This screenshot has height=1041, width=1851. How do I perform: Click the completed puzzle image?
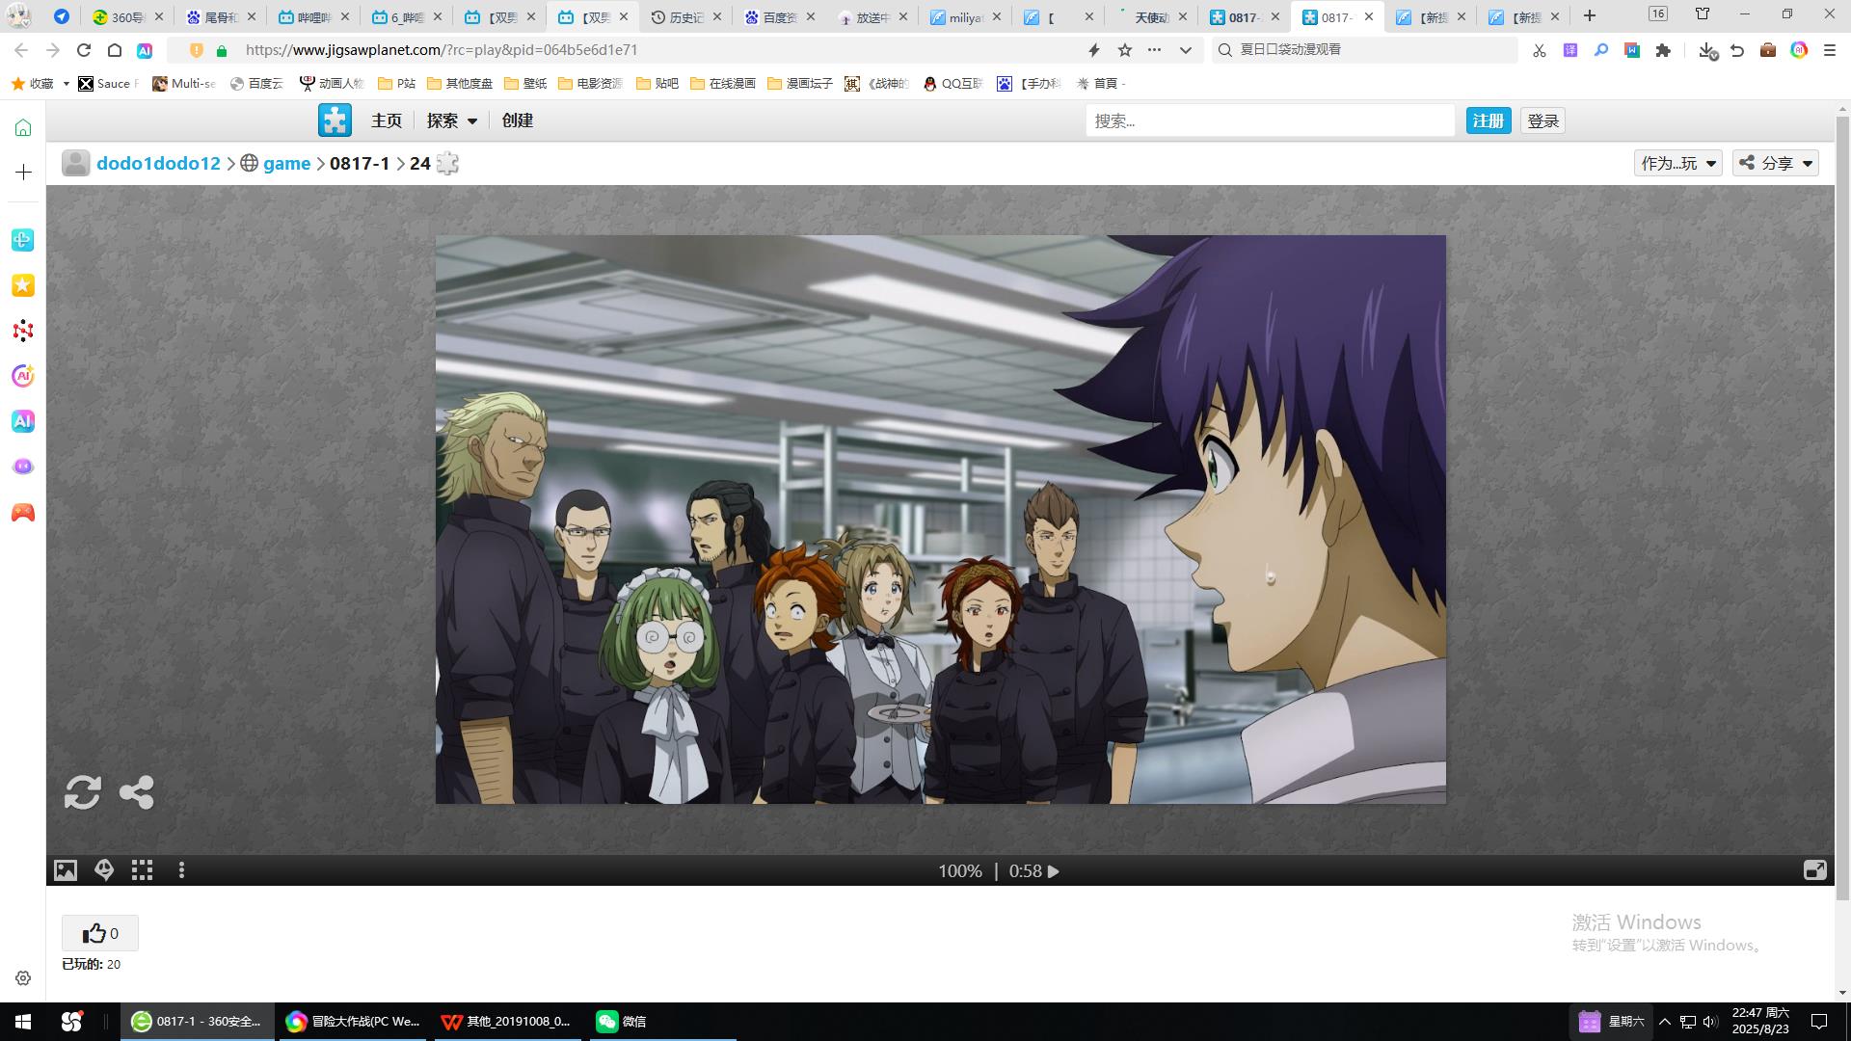click(940, 520)
